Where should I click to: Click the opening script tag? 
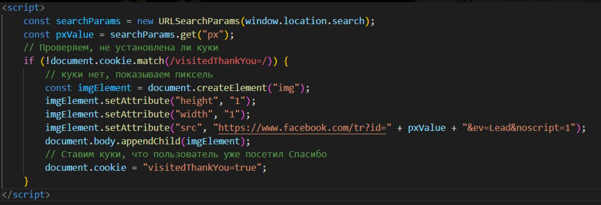coord(23,8)
